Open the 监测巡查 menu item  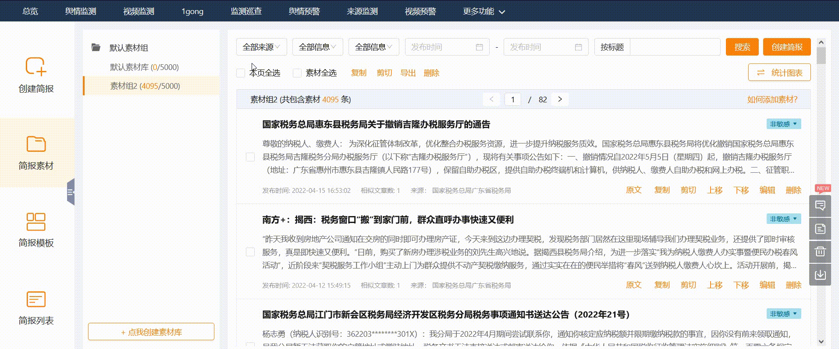click(x=246, y=11)
